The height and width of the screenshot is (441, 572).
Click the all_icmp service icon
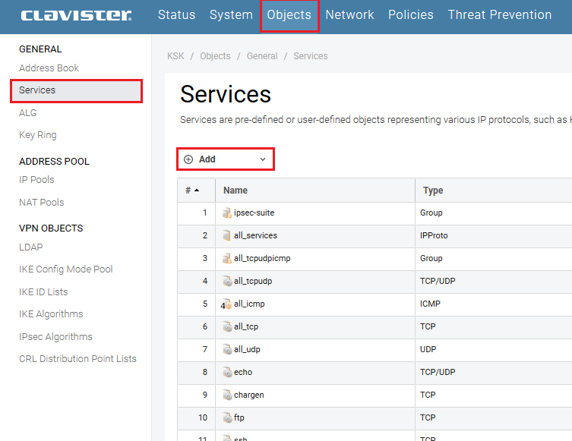(x=227, y=304)
